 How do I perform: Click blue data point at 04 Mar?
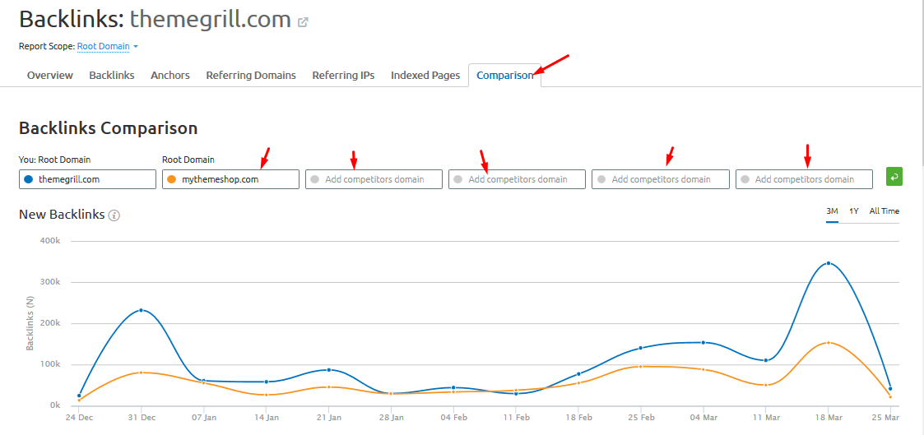click(x=703, y=343)
